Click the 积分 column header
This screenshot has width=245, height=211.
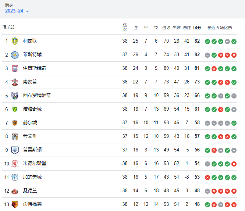point(197,28)
